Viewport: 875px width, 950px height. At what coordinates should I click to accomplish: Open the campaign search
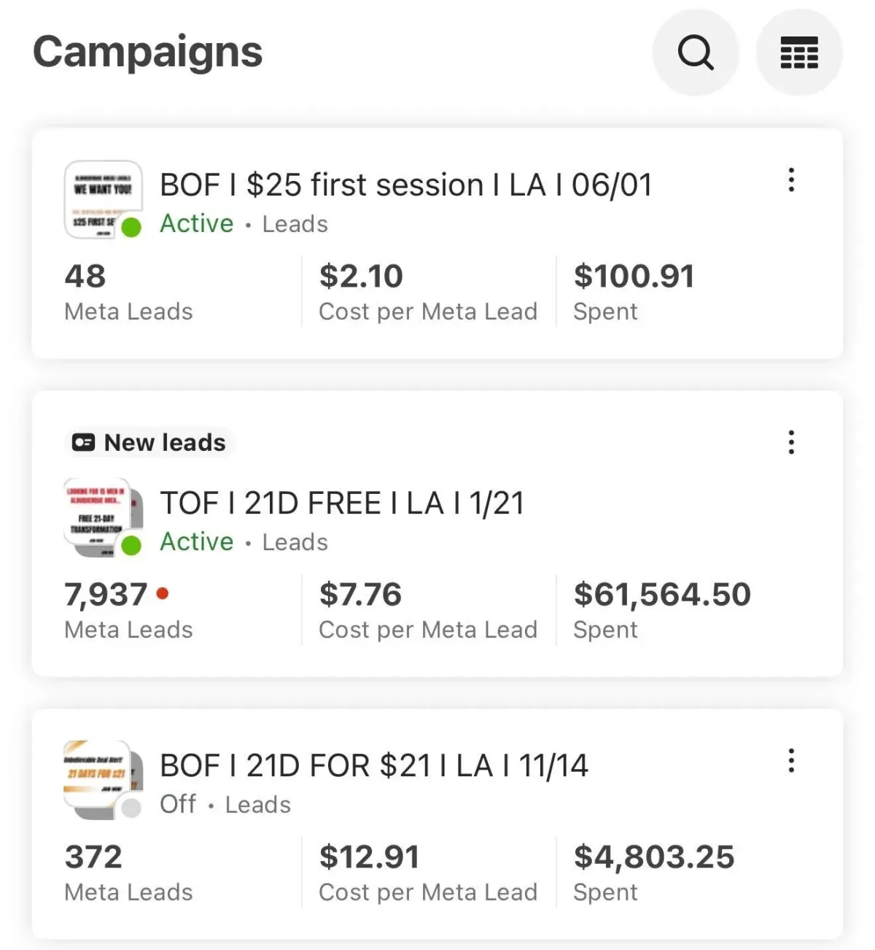[x=696, y=53]
